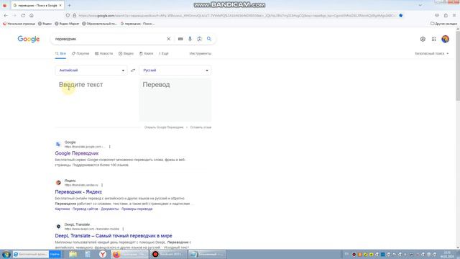This screenshot has height=259, width=460.
Task: Open the 'Переводчик - Яндекс' result
Action: pos(78,192)
